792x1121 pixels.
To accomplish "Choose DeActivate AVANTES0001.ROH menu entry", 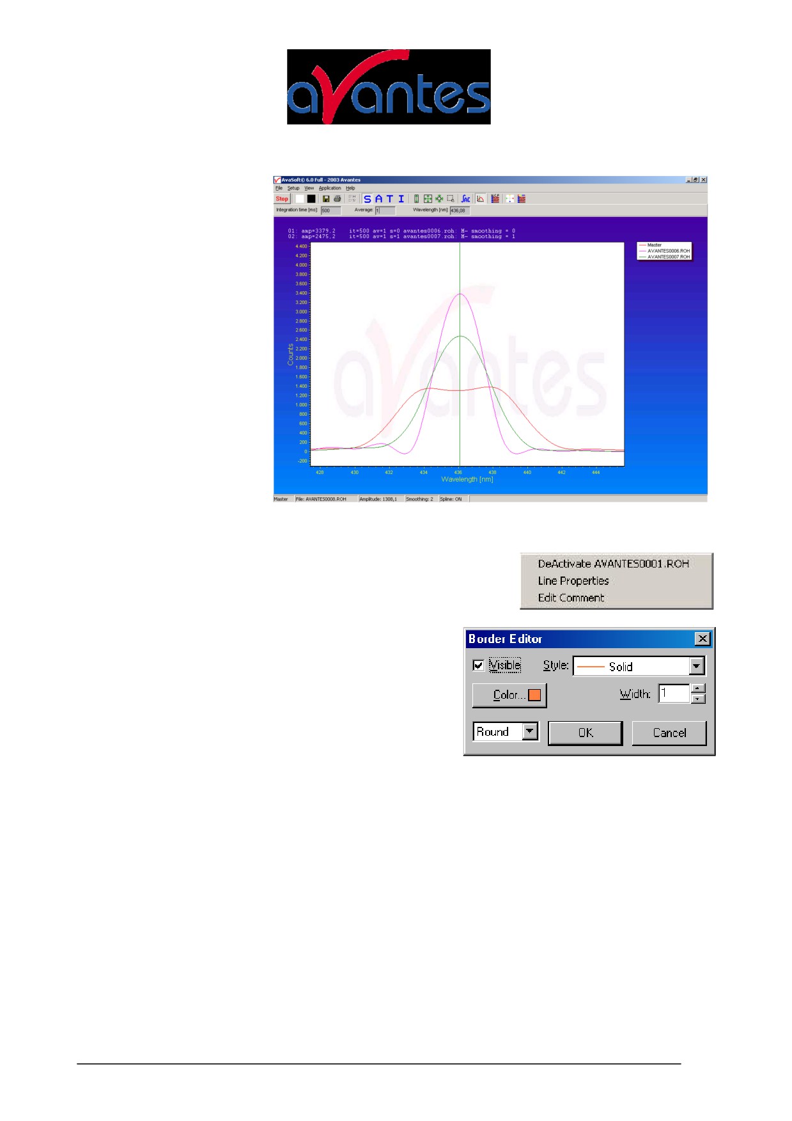I will point(614,564).
